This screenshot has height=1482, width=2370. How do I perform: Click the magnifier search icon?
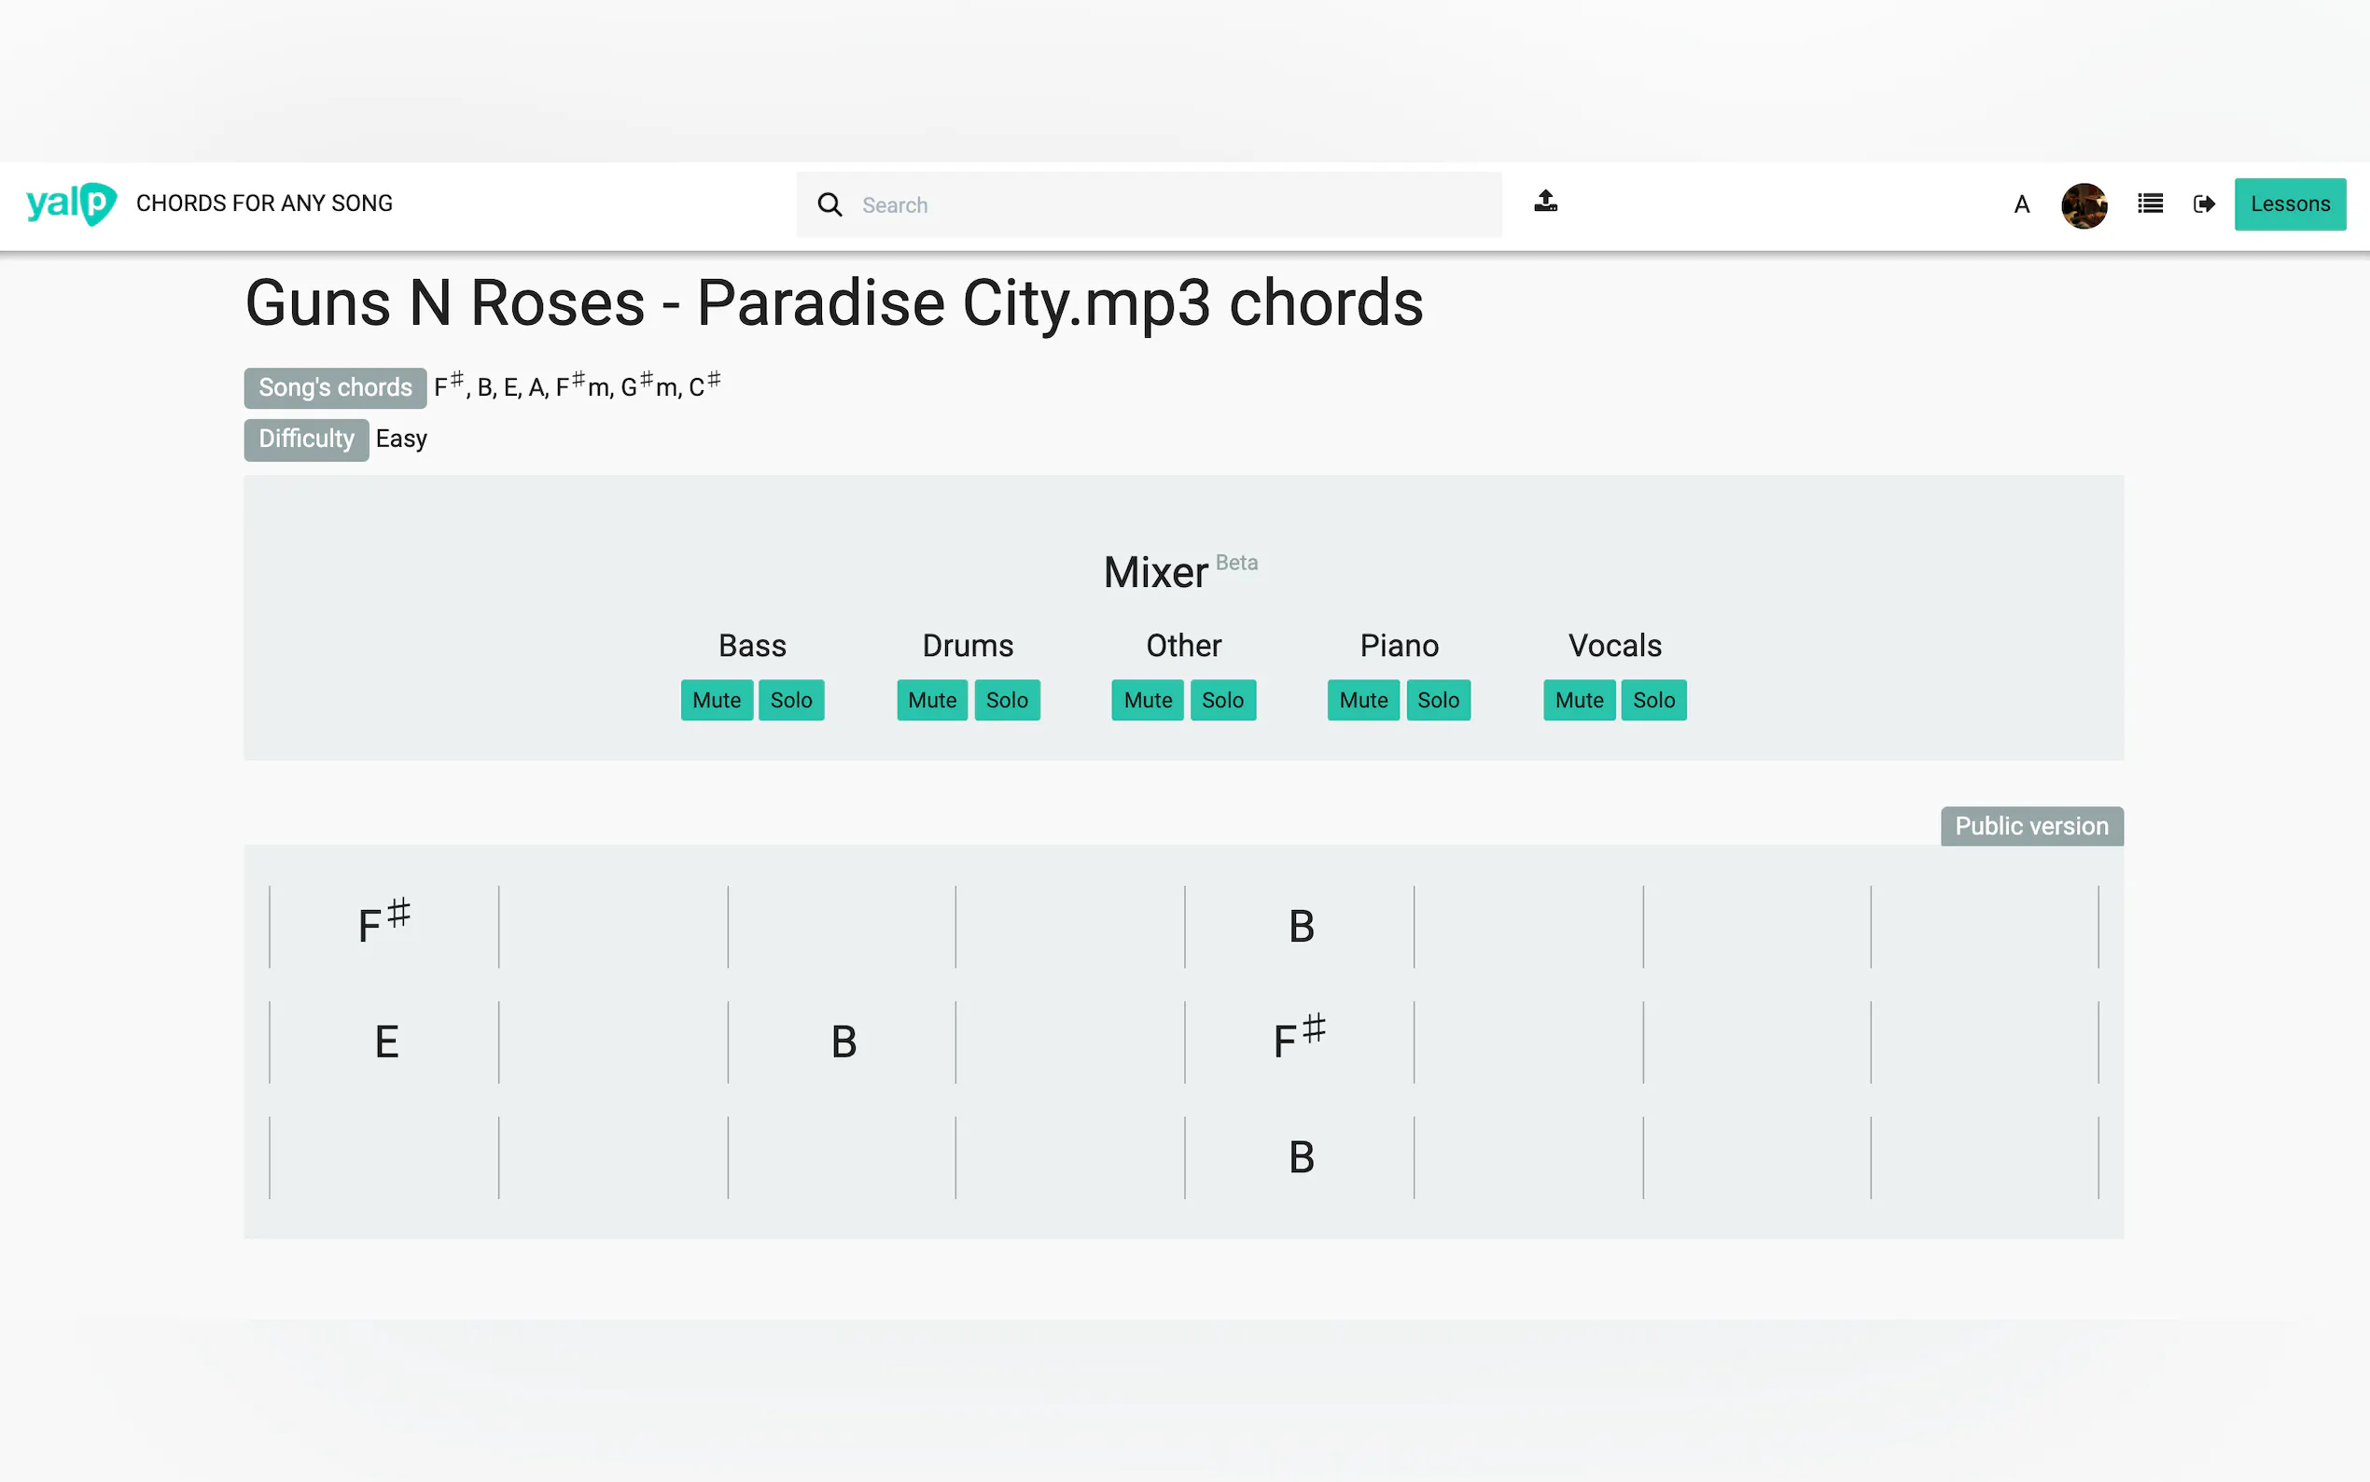[829, 205]
